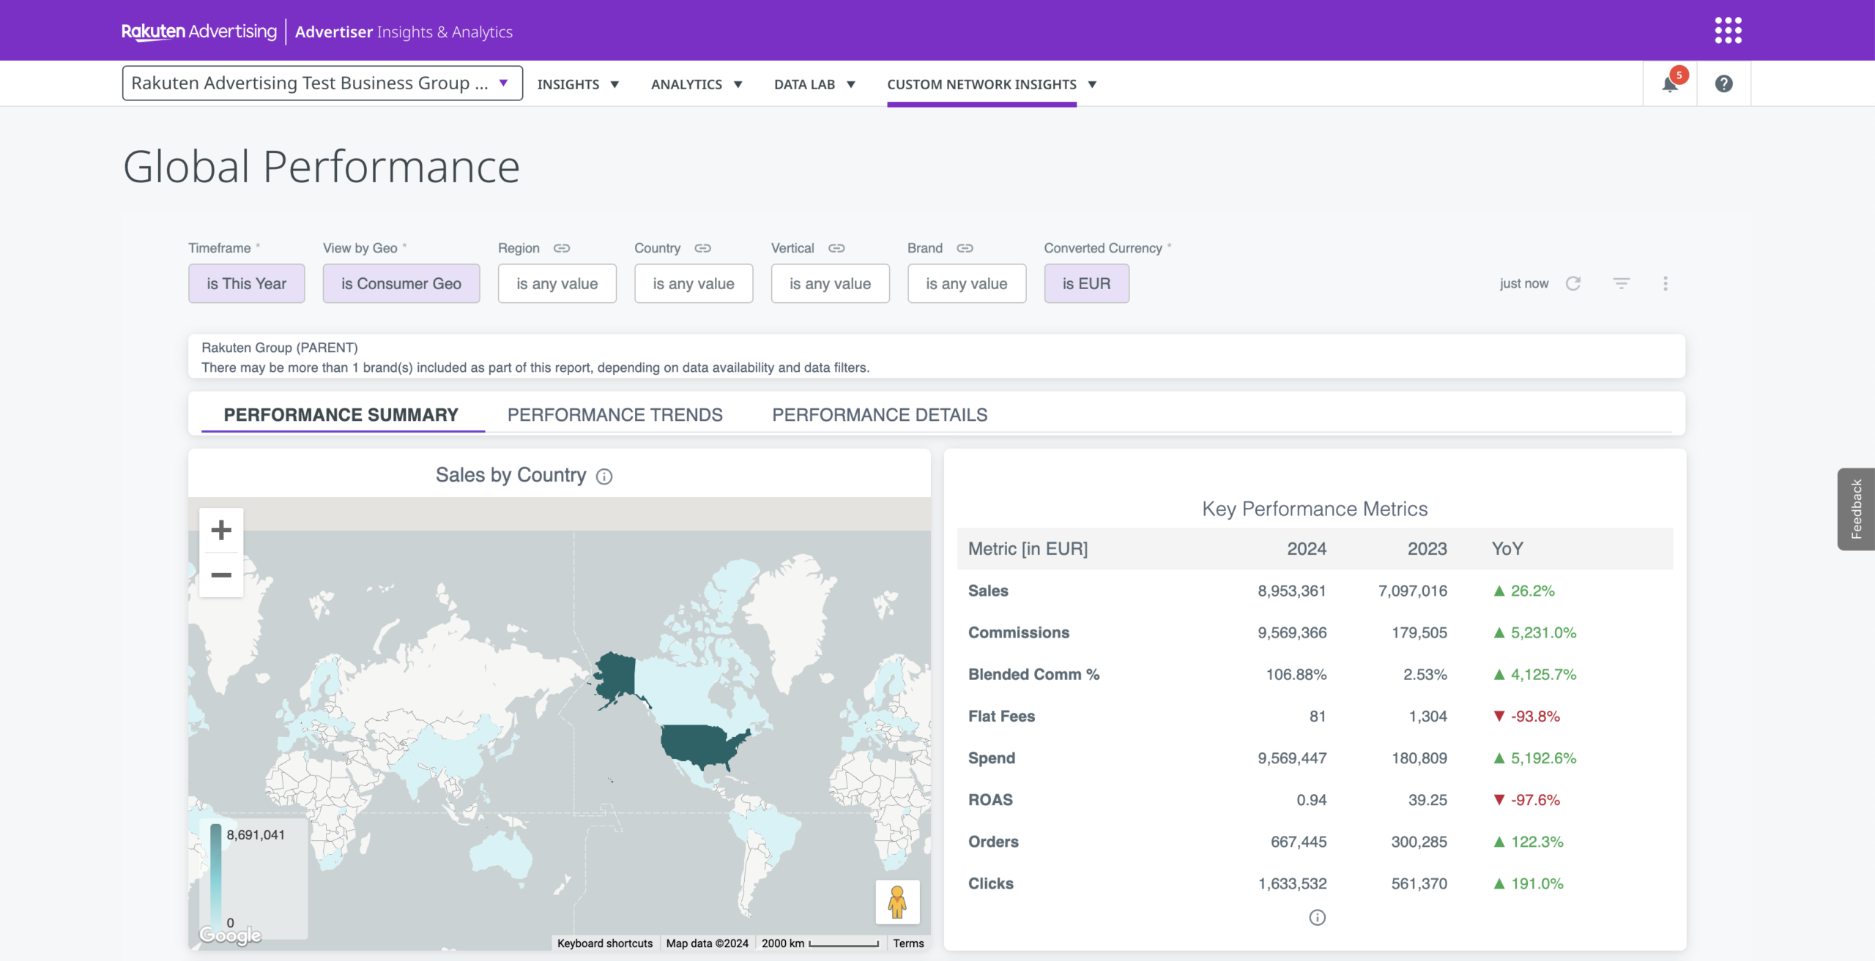This screenshot has height=961, width=1875.
Task: Click the map zoom in plus button
Action: click(221, 530)
